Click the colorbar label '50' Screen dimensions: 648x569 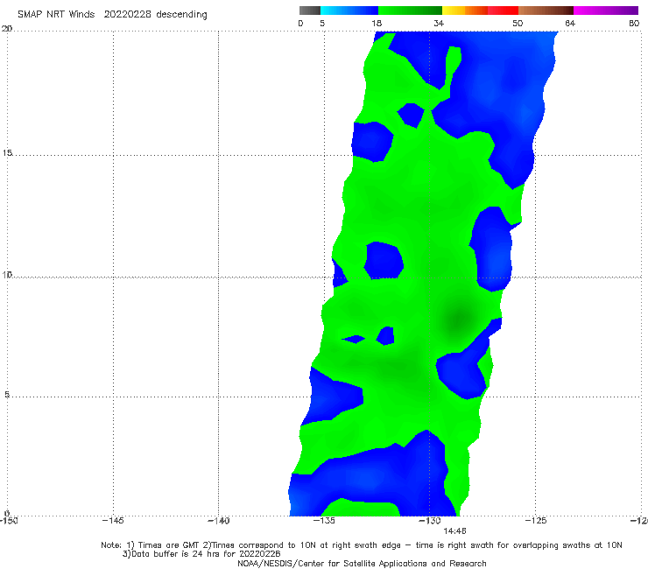tap(518, 23)
